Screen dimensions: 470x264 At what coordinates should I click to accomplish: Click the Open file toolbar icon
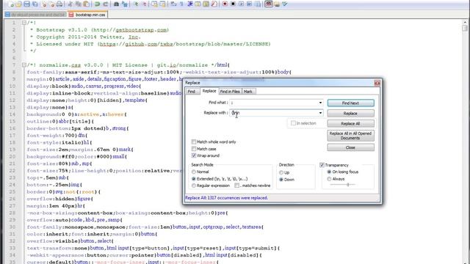pyautogui.click(x=18, y=4)
